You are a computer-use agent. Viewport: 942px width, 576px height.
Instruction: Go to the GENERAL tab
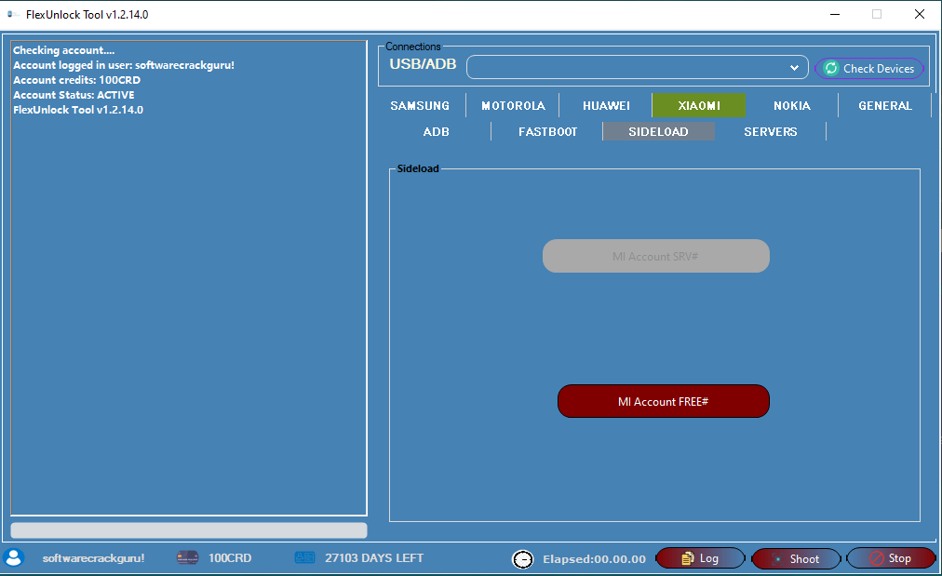(884, 106)
